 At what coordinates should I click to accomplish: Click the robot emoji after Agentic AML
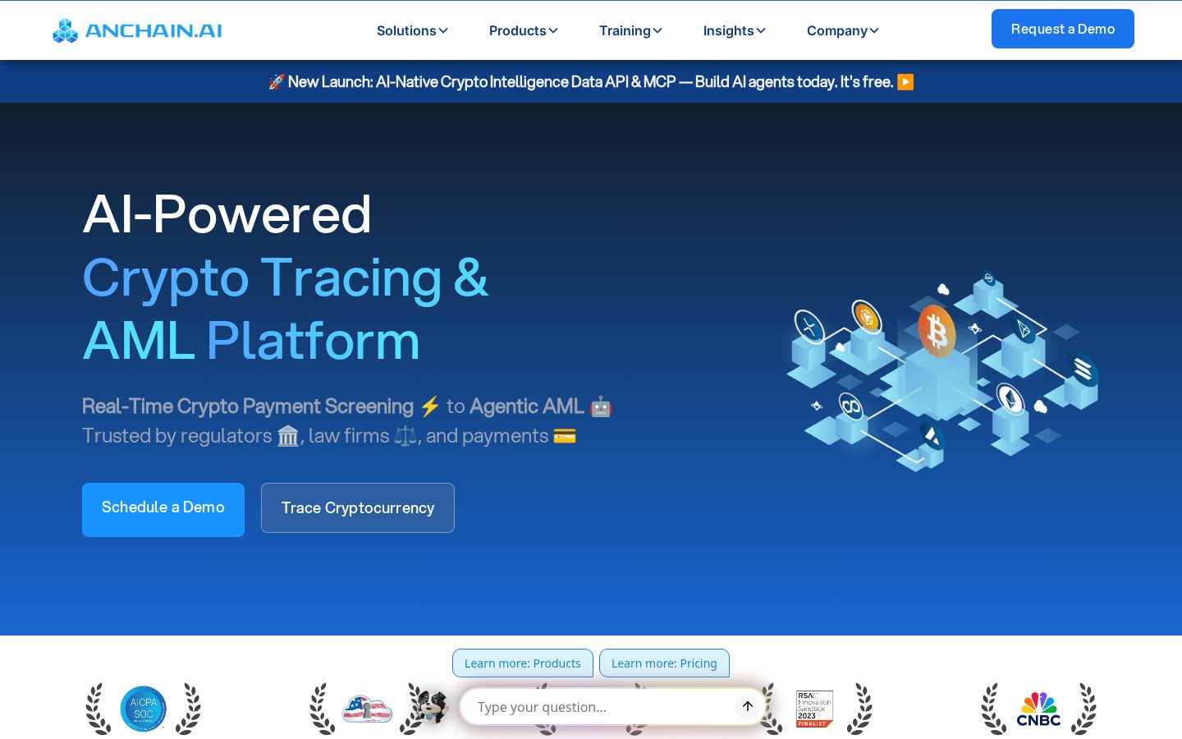601,406
